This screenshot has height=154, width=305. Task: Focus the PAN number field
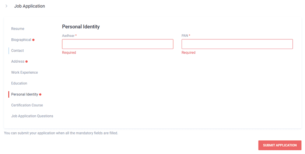(237, 44)
